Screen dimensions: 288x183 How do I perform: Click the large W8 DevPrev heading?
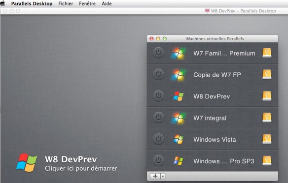point(71,159)
